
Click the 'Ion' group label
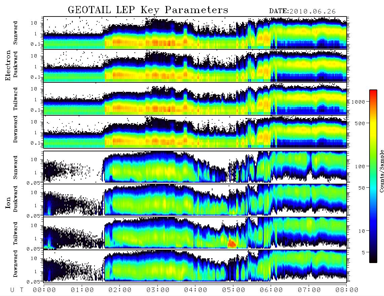click(x=8, y=203)
